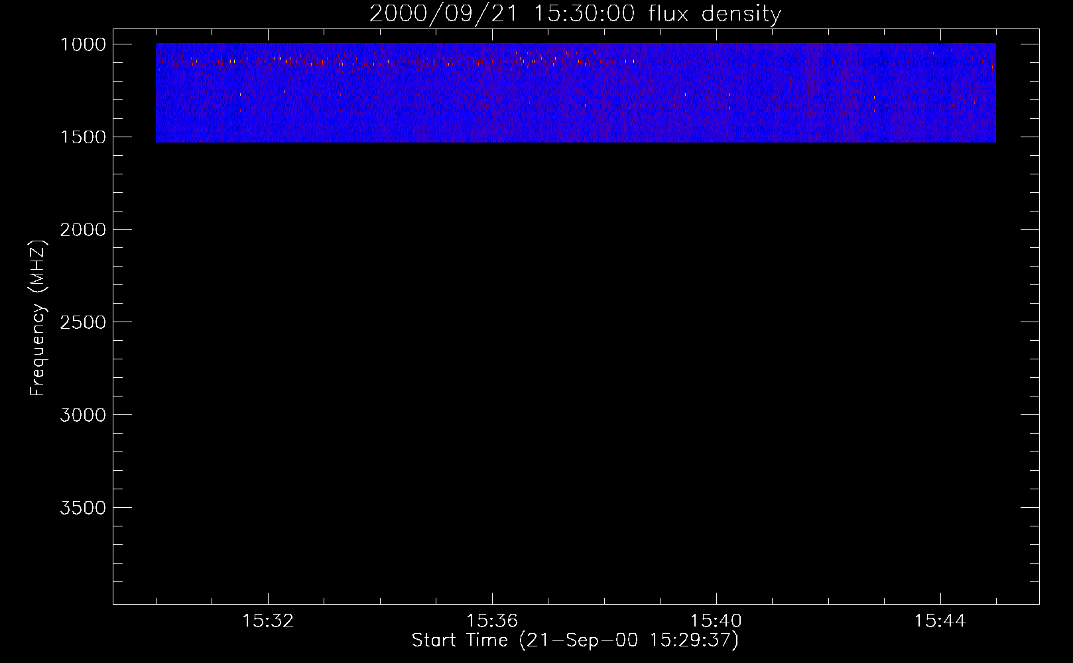Screen dimensions: 1073x663
Task: Click the 3500 frequency tick label
Action: (x=83, y=508)
